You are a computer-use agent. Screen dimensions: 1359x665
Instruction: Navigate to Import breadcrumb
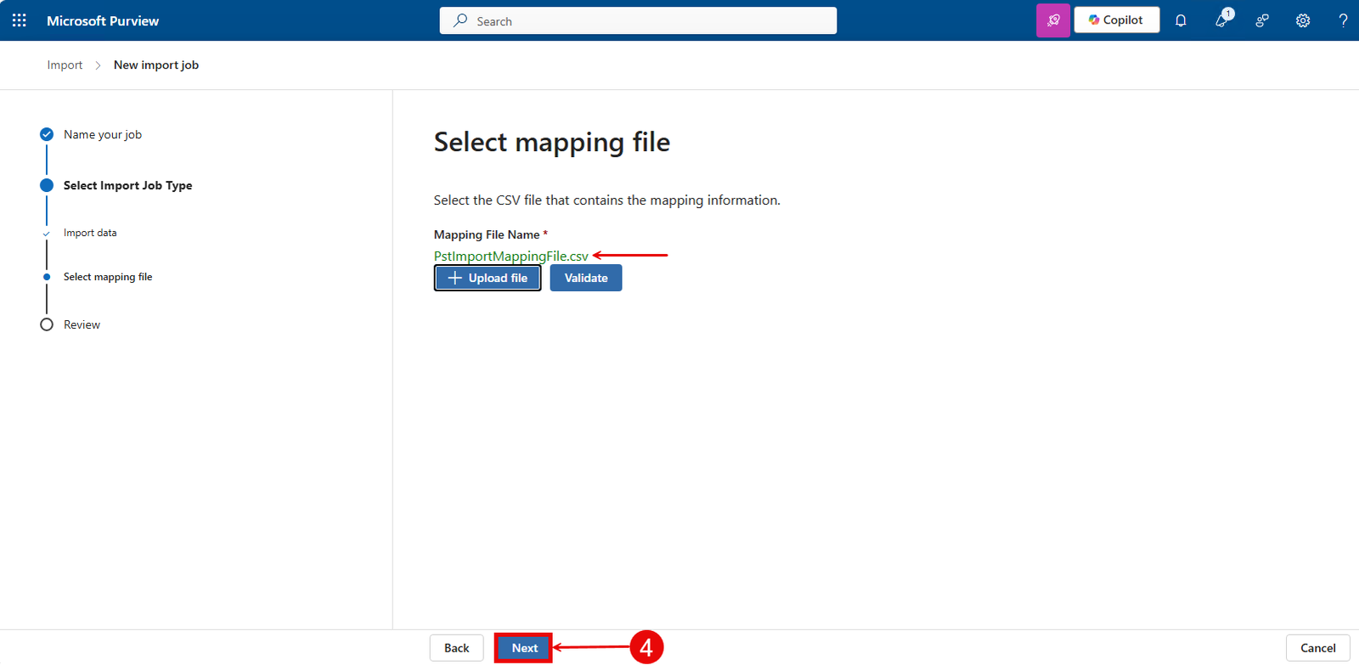(x=65, y=65)
